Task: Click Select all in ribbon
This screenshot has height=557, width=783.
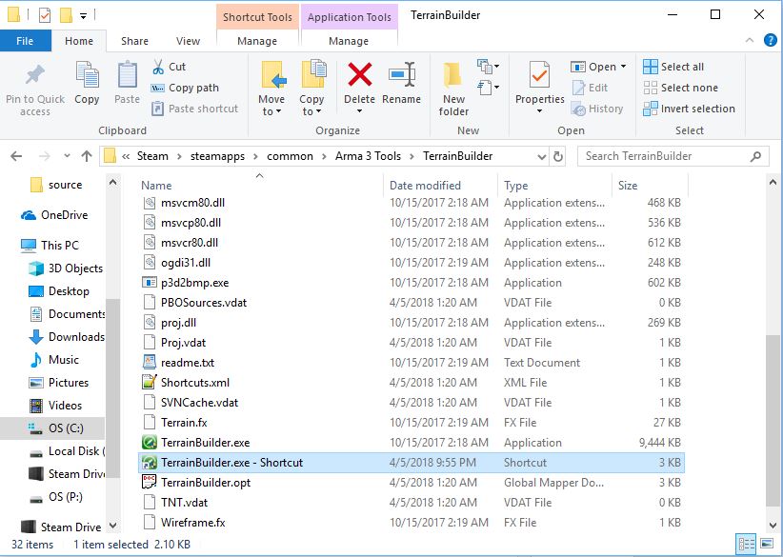Action: (x=673, y=67)
